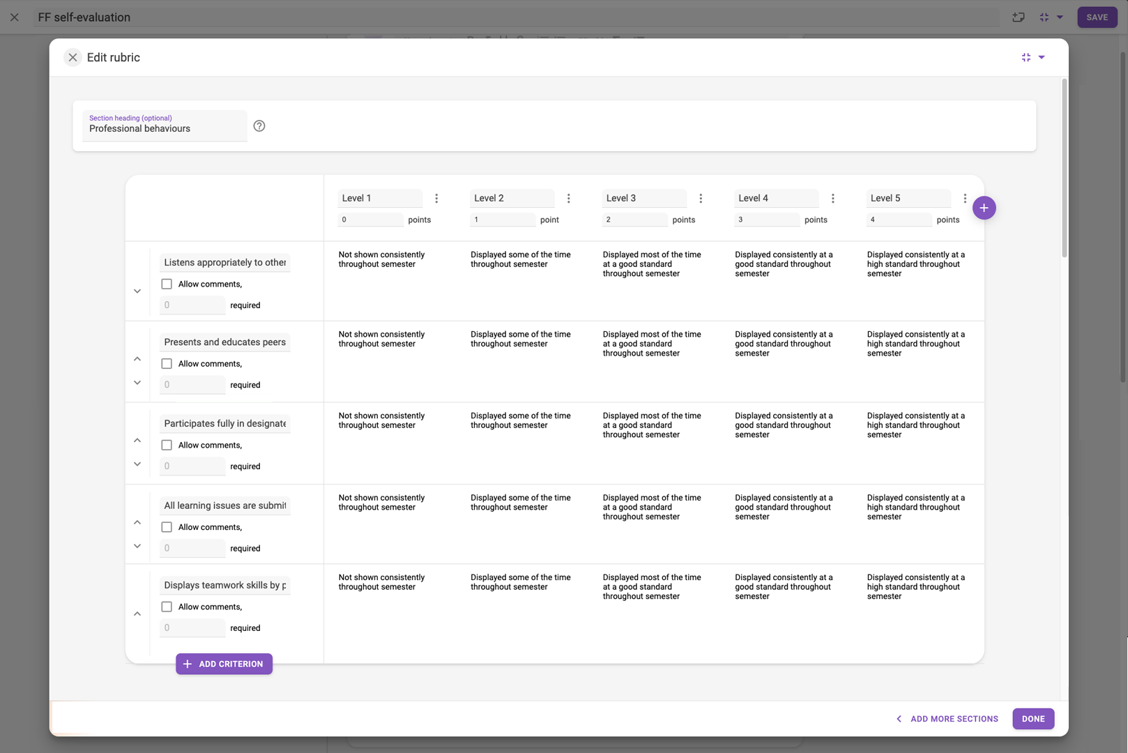Click Level 2 description for 'Participates fully'

click(x=520, y=420)
